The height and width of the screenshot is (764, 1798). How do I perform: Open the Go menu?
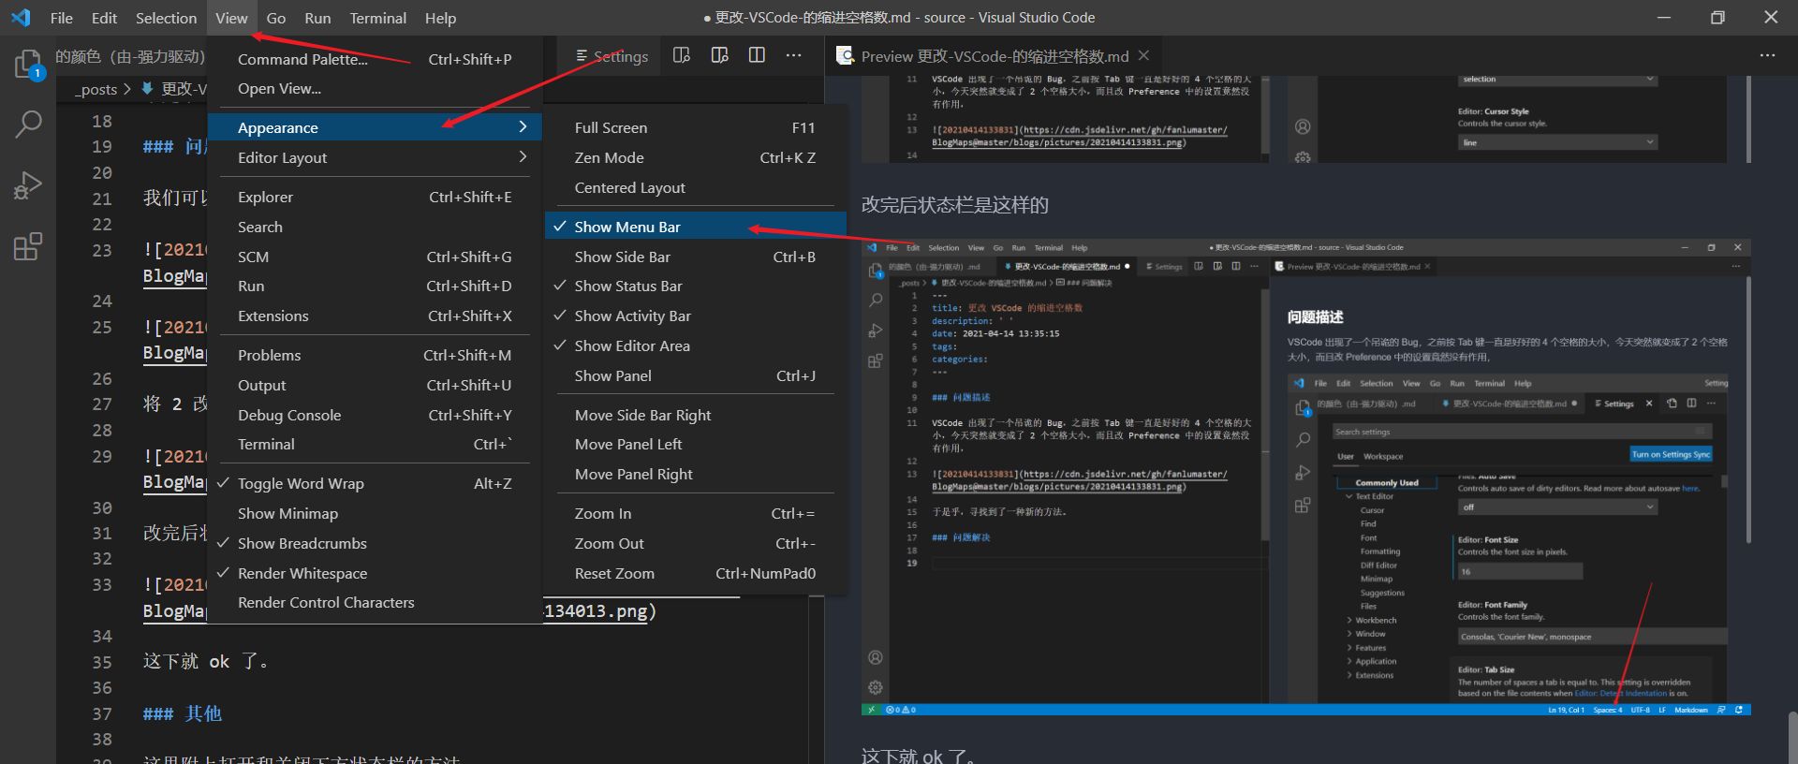pos(276,18)
